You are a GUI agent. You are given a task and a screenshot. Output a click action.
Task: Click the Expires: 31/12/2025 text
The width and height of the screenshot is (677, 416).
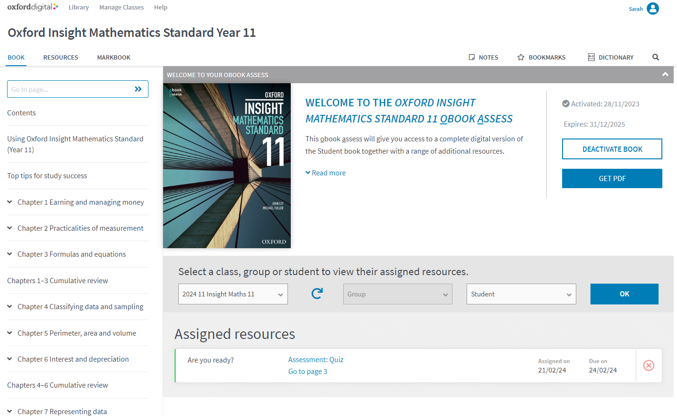(x=594, y=124)
